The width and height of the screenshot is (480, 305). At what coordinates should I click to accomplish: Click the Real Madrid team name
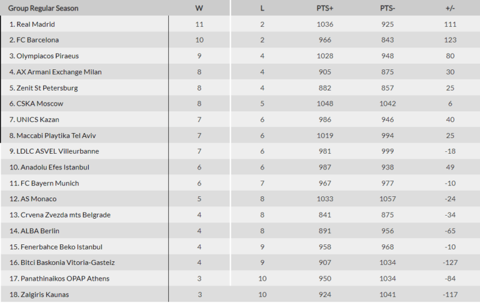36,24
